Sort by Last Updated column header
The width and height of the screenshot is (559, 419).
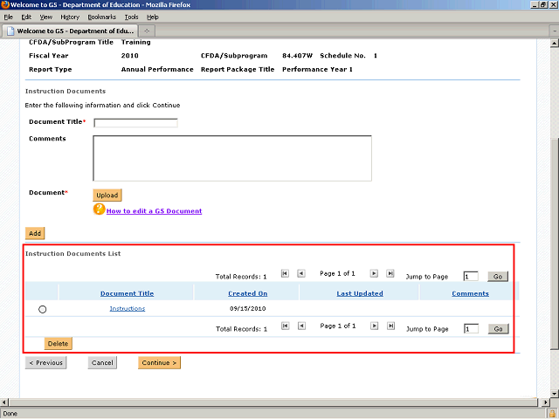click(360, 293)
